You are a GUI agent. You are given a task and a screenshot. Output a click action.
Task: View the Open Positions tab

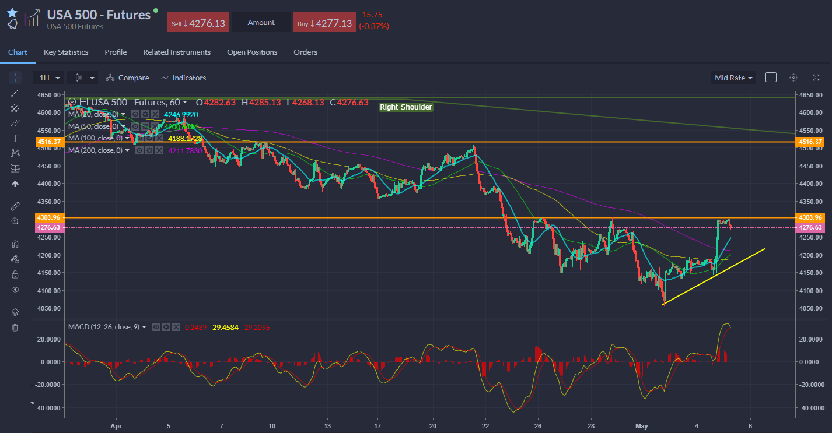click(x=252, y=52)
